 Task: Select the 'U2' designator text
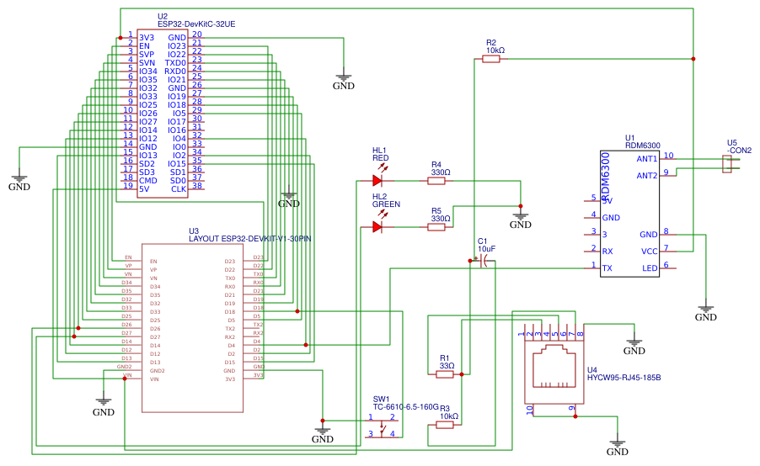coord(163,17)
